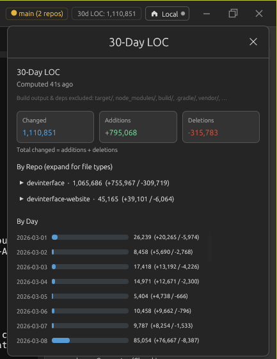Click the Total changed = additions + deletions note
This screenshot has height=359, width=277.
coord(67,150)
